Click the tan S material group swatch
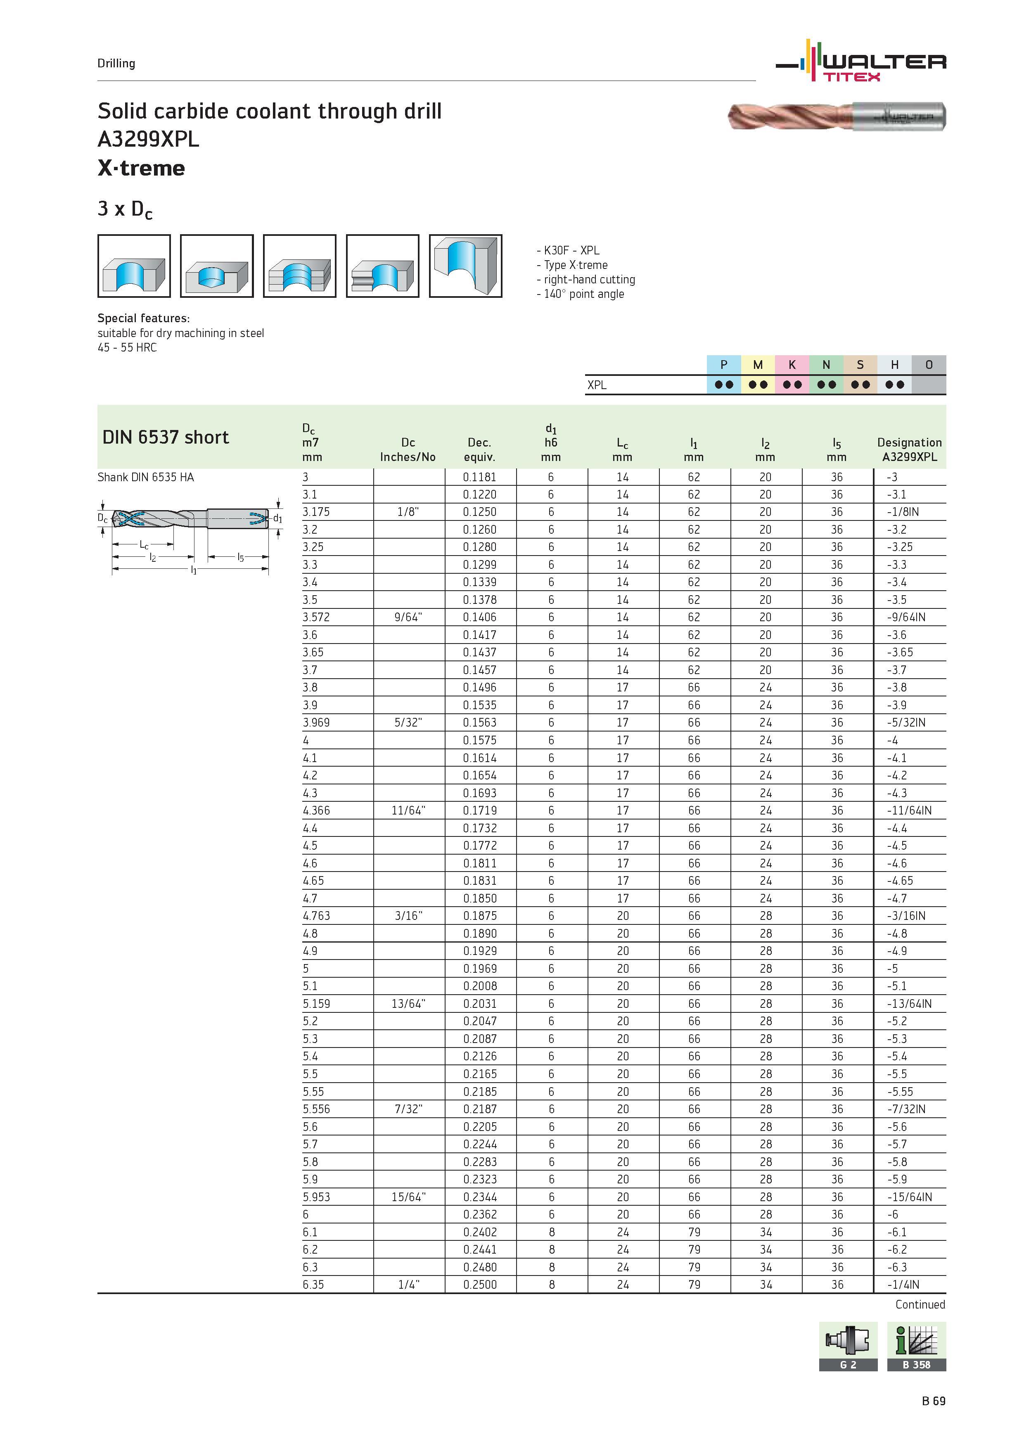 tap(860, 365)
